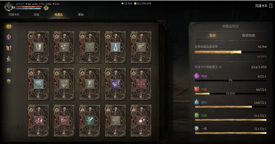Filter by green advanced grade icon
Screen dimensions: 275x144
(x=9, y=70)
